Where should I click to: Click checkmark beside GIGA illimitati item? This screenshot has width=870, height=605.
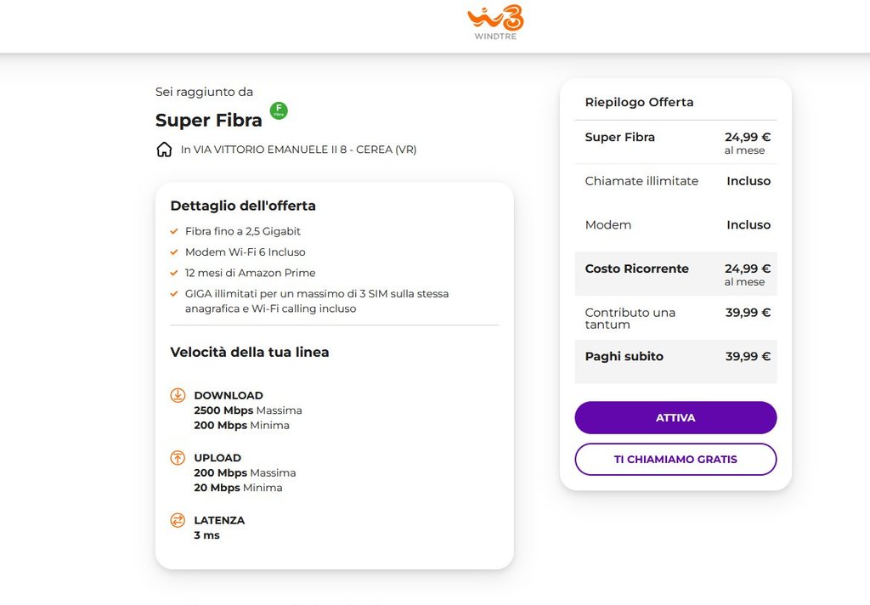[174, 294]
